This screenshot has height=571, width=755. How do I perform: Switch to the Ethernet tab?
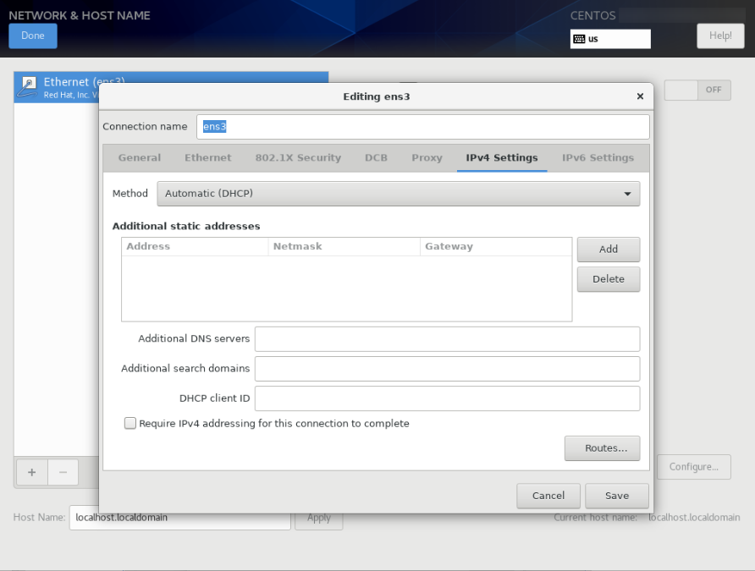208,158
